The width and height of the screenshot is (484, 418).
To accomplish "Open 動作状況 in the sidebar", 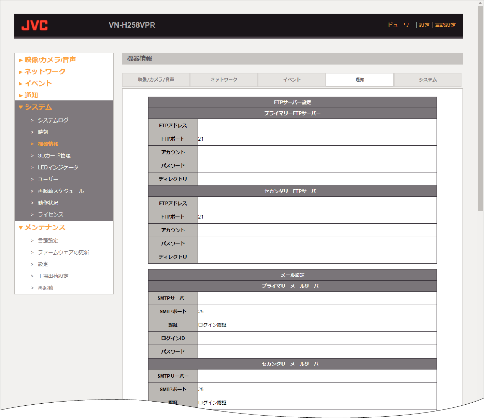I will (x=48, y=203).
